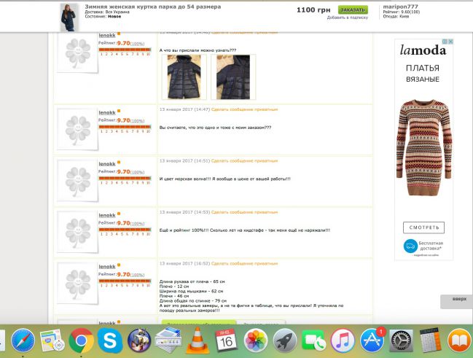Open Skype from the dock
Screen dimensions: 473x358
pyautogui.click(x=110, y=341)
